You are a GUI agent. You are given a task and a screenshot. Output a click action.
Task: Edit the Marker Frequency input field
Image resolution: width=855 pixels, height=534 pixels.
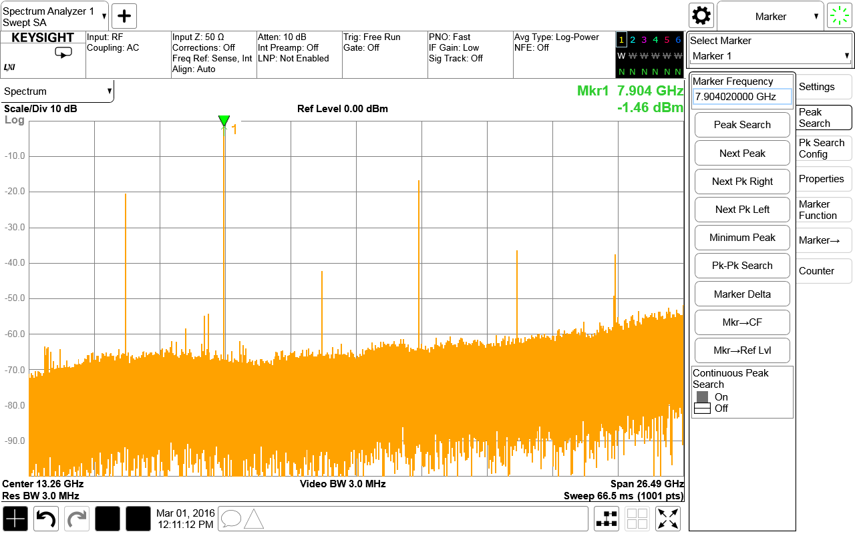point(742,96)
